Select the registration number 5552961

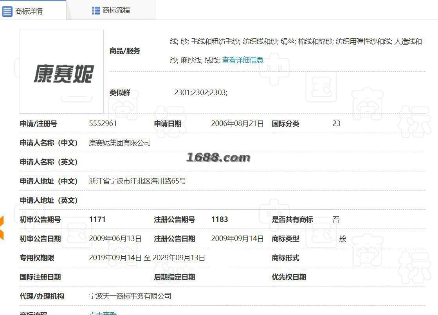[103, 123]
